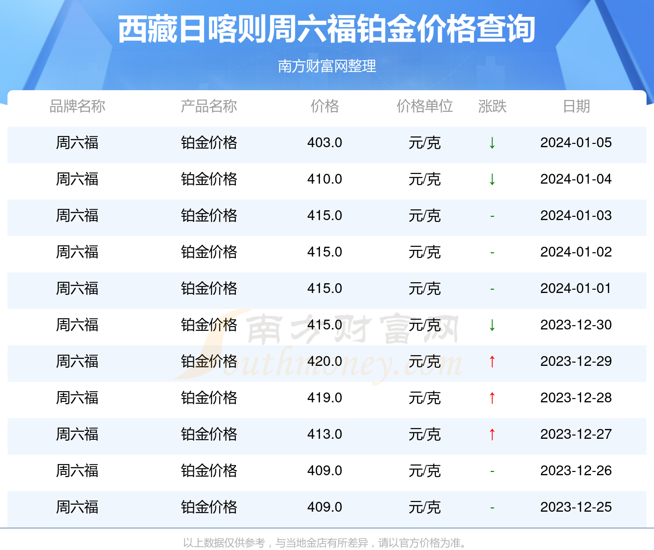Click the date 2024-01-02
The image size is (654, 550).
click(576, 252)
